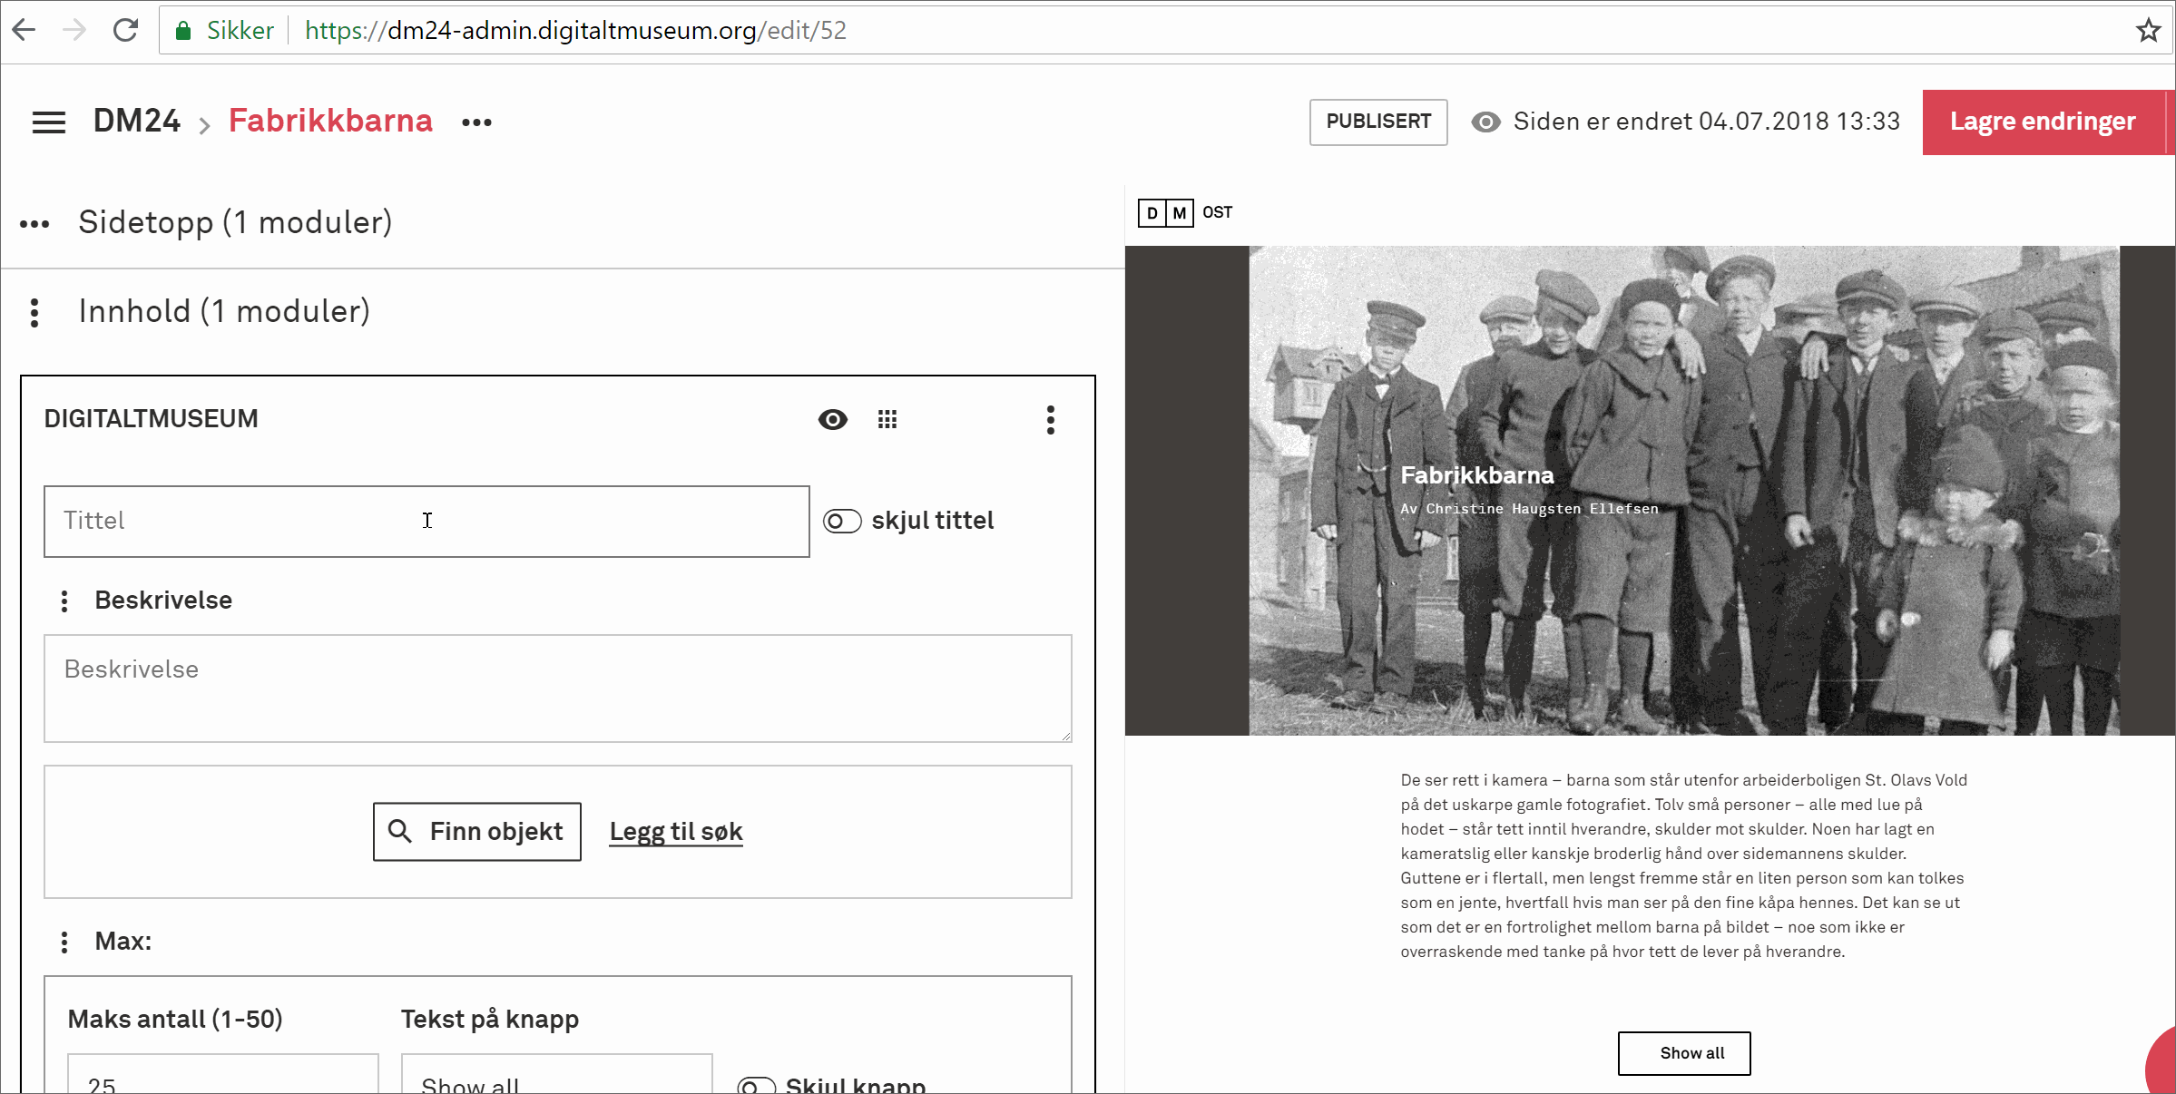
Task: Click the preview eye icon beside Siden er endret
Action: (x=1485, y=122)
